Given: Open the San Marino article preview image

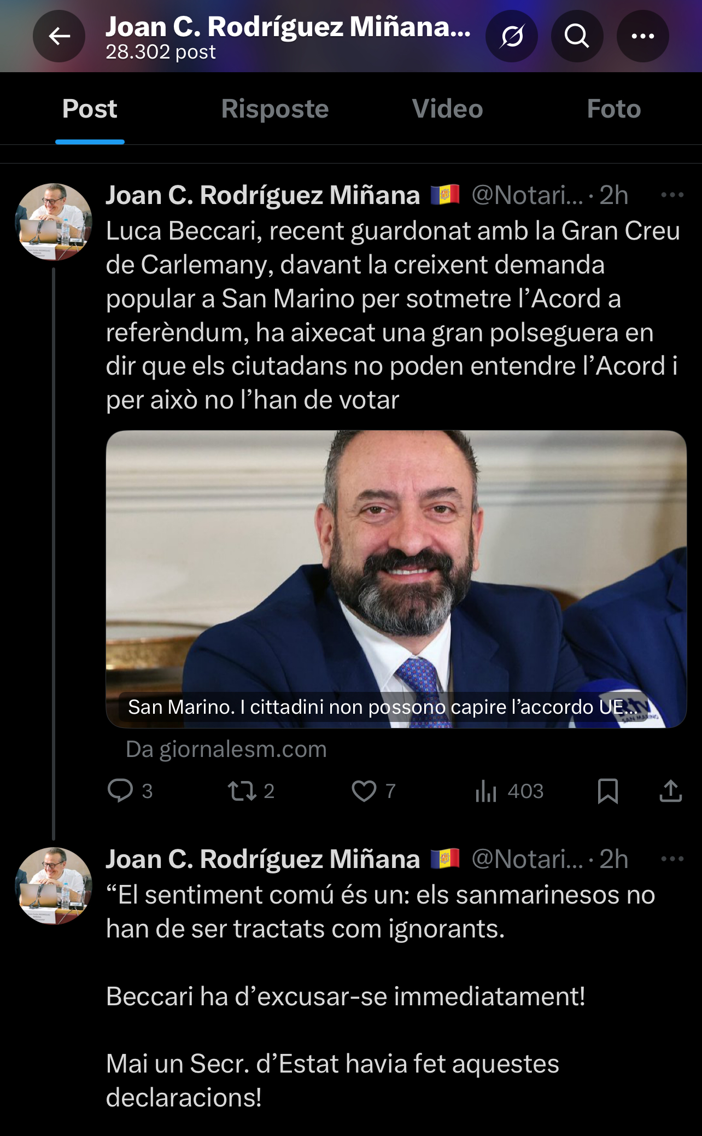Looking at the screenshot, I should click(x=396, y=579).
